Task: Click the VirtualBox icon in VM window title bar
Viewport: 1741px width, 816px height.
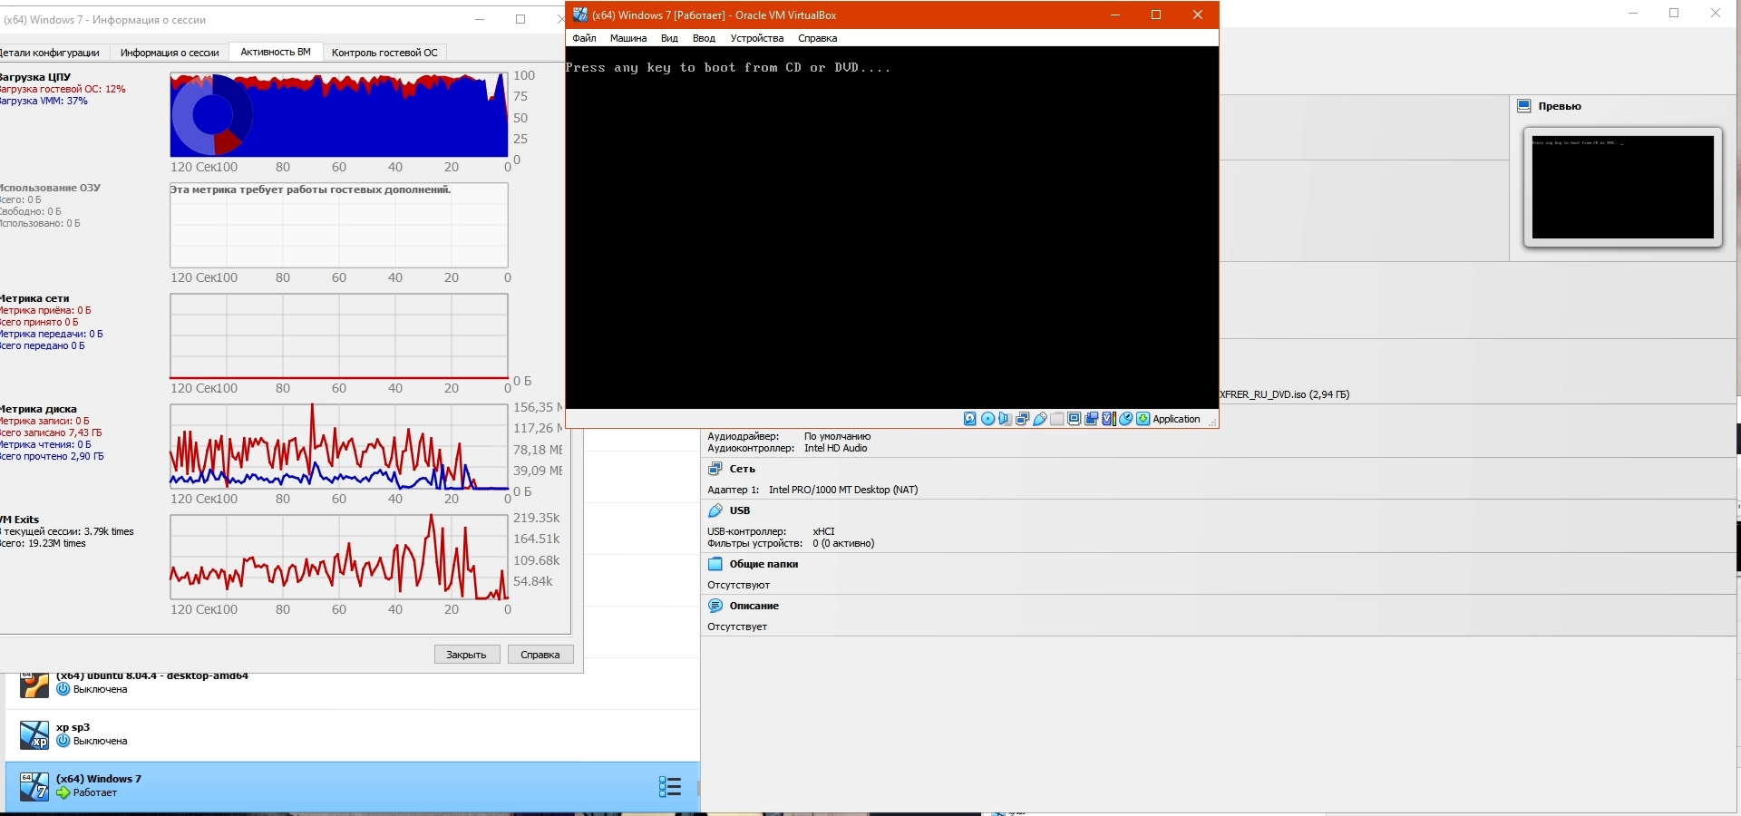Action: click(x=579, y=15)
